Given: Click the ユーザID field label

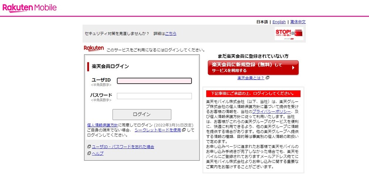Looking at the screenshot, I should [x=101, y=80].
